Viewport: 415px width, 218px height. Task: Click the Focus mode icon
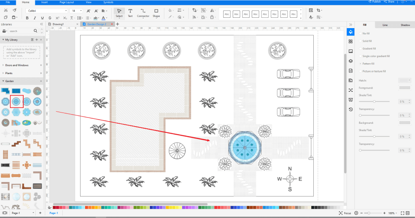[x=341, y=213]
